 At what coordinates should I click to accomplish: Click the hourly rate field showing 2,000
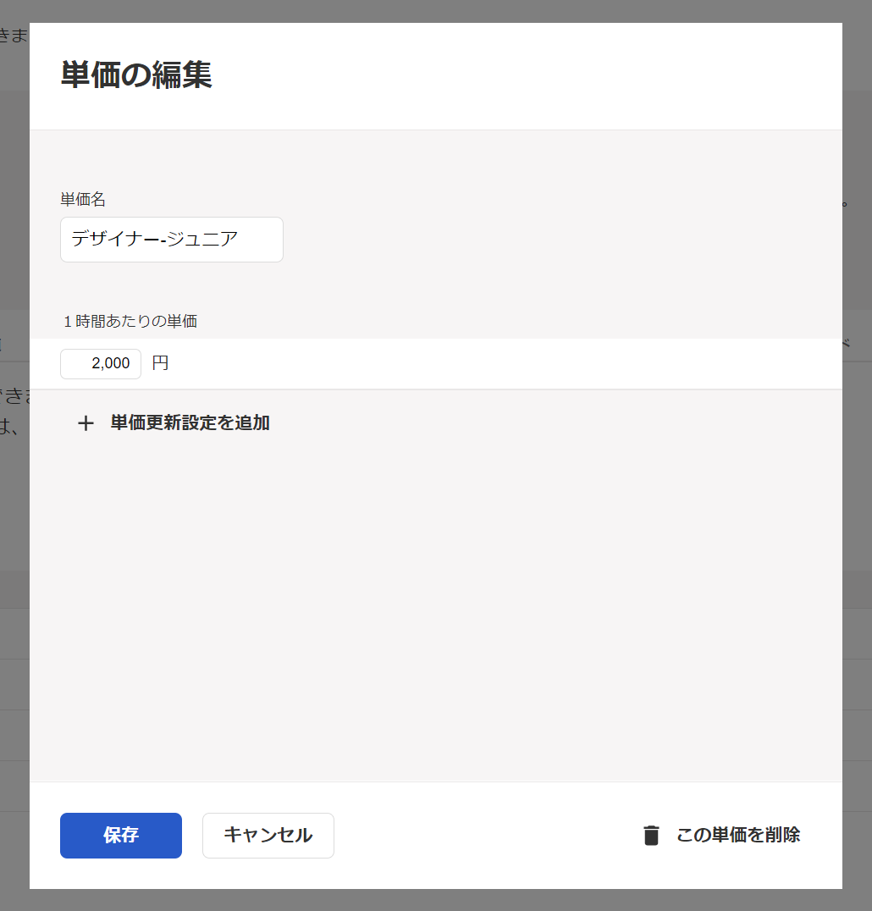coord(101,364)
